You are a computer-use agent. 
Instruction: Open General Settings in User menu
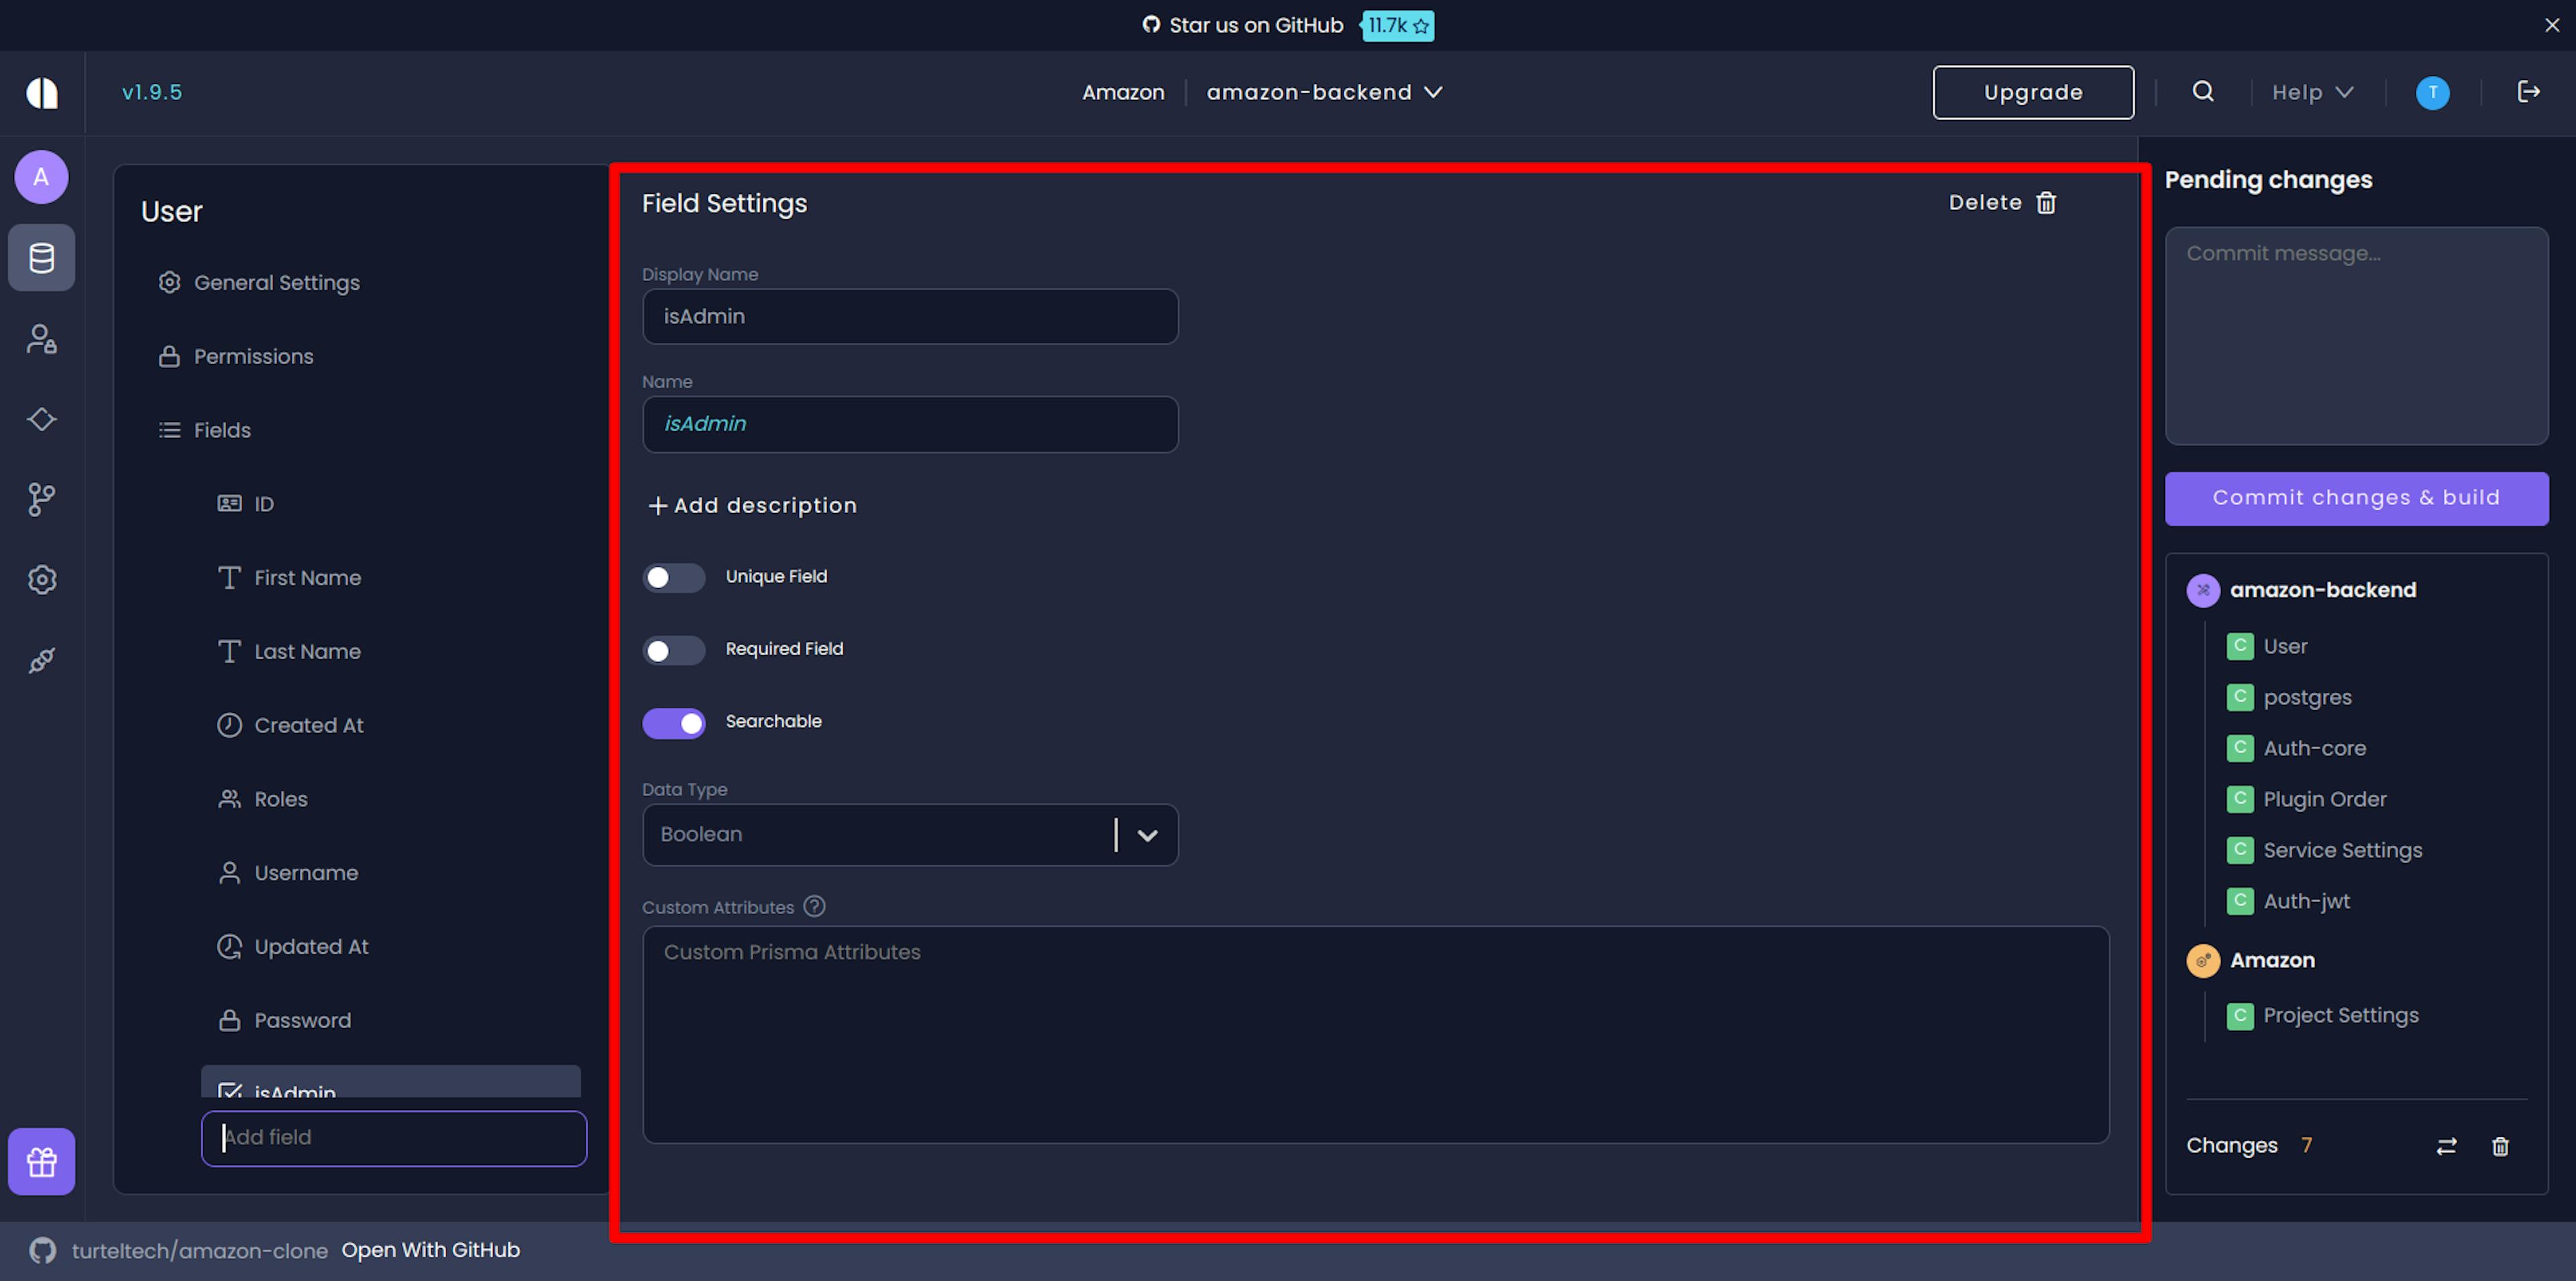(x=276, y=283)
